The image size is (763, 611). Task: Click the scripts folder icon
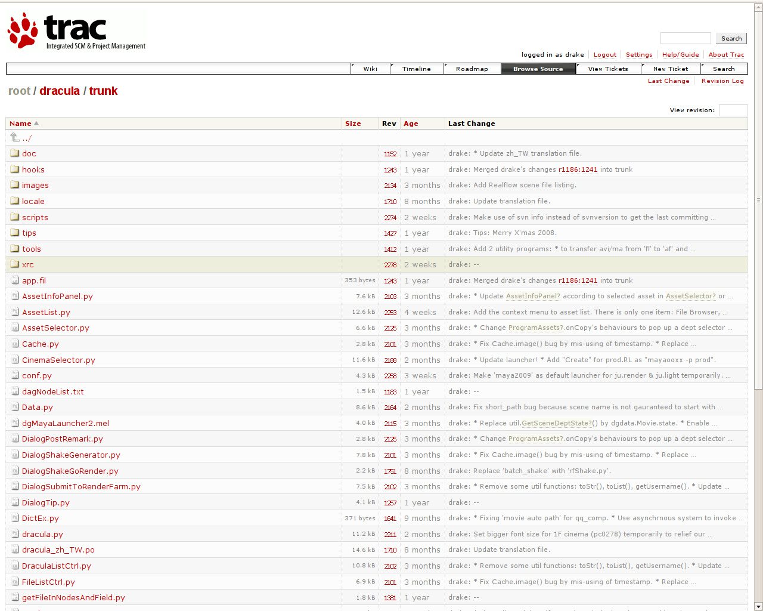pyautogui.click(x=15, y=217)
